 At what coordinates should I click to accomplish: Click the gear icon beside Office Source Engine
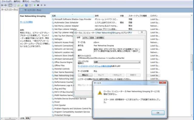coord(53,62)
